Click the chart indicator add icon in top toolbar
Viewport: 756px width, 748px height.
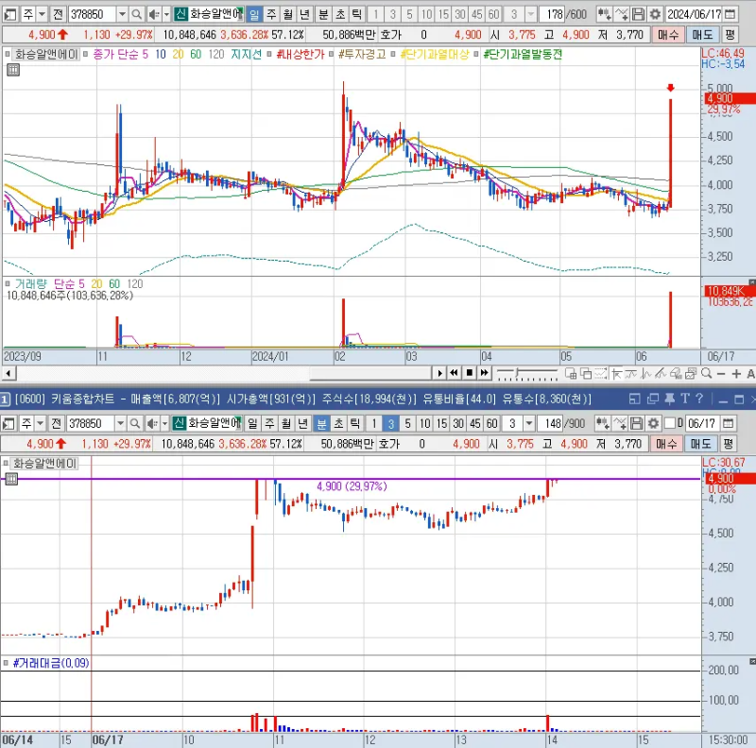pos(604,14)
